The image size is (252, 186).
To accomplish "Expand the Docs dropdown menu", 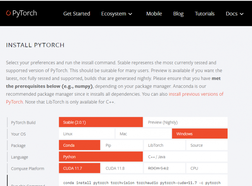I will tap(236, 14).
